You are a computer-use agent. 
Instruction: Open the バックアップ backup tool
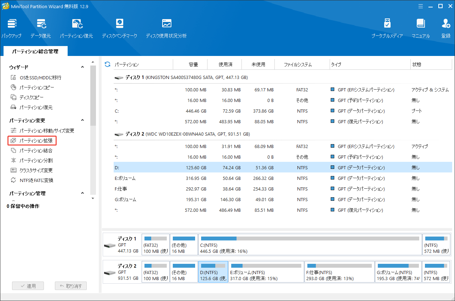[x=11, y=28]
